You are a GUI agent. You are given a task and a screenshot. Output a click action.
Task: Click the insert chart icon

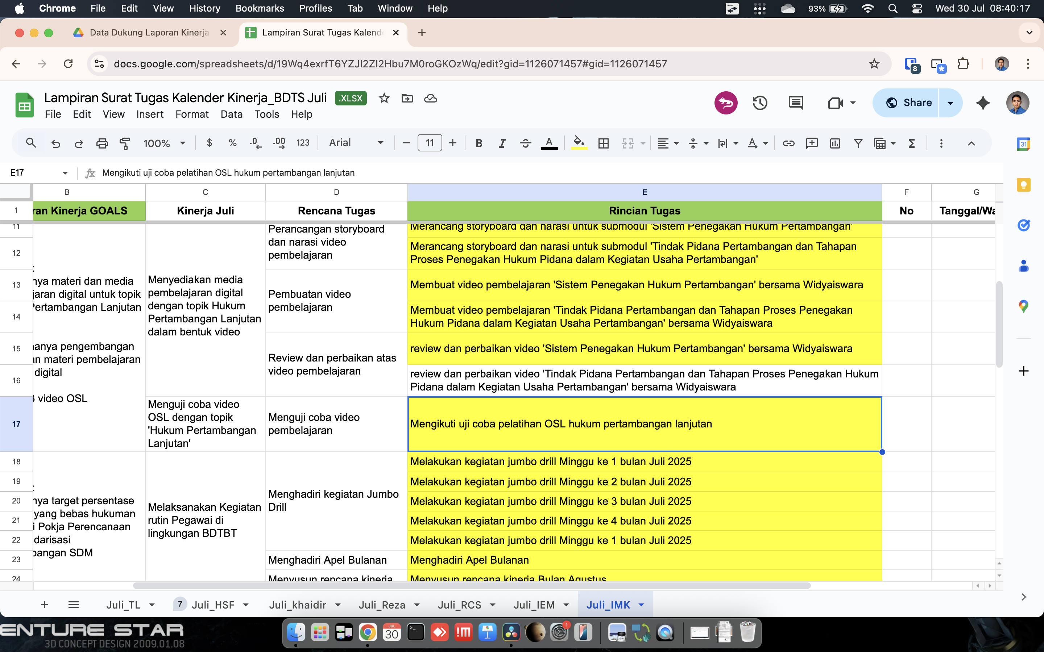click(x=835, y=143)
